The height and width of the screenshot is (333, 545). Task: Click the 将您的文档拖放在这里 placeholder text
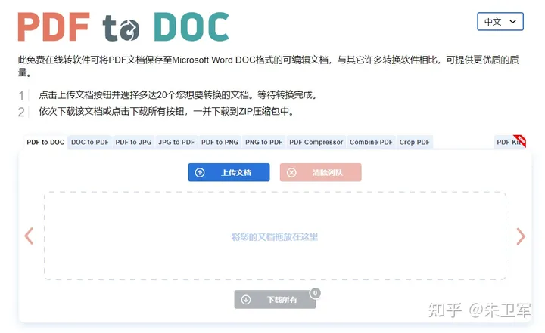tap(275, 237)
